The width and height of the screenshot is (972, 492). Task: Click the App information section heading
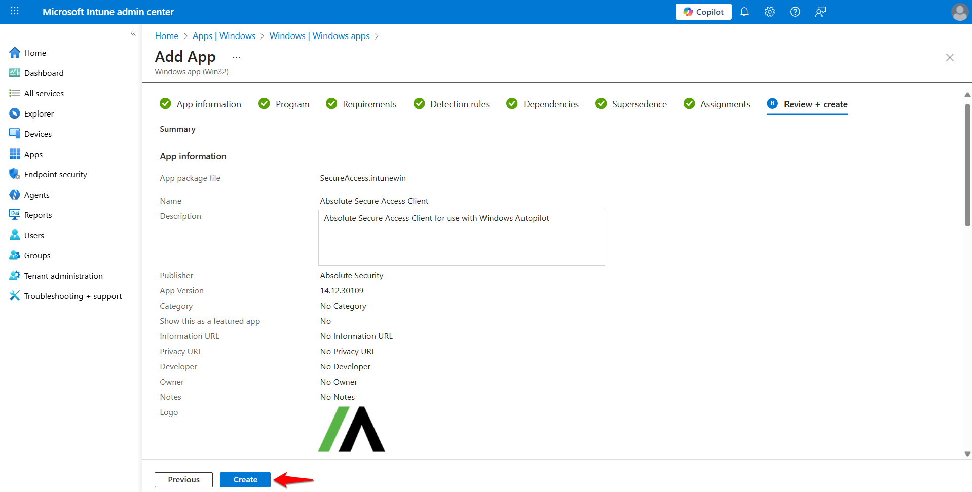coord(193,156)
